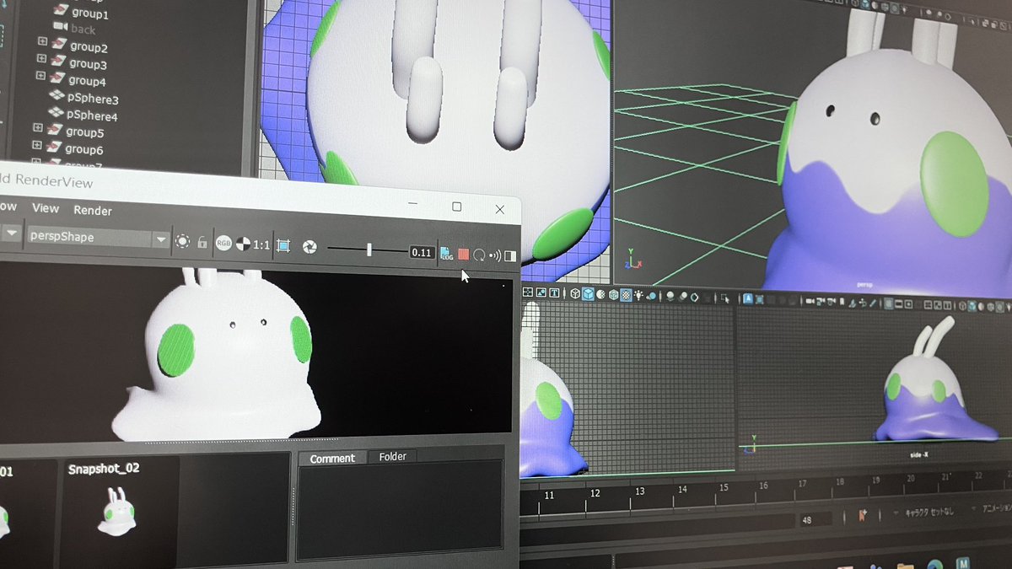
Task: Select pSphere4 in the Outliner
Action: click(92, 115)
